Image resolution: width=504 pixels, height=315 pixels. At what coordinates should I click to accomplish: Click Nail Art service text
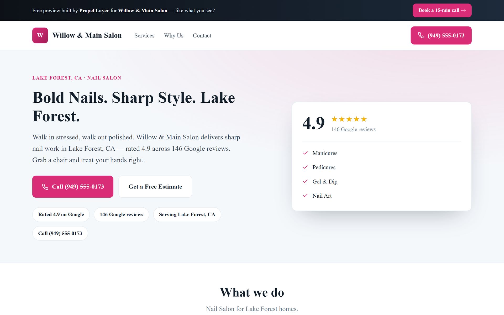tap(322, 196)
